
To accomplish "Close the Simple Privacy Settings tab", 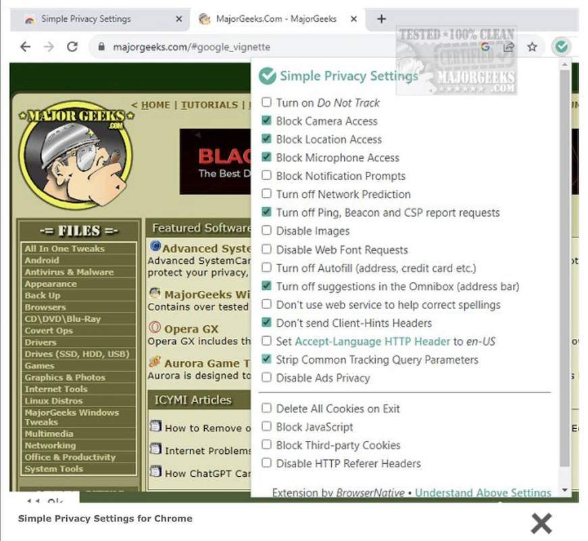I will (179, 19).
